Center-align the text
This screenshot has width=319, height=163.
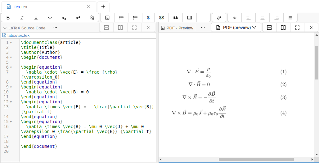pos(263,18)
